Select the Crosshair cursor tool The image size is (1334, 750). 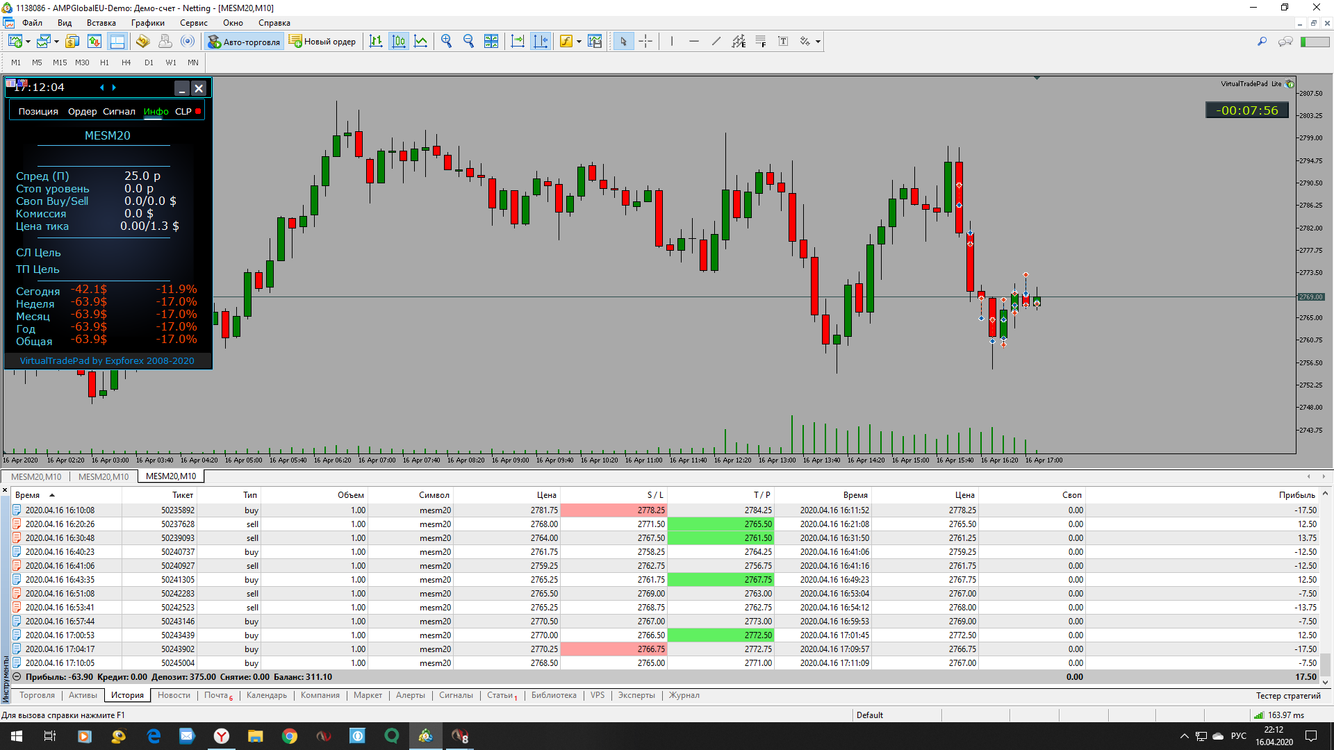pos(645,42)
